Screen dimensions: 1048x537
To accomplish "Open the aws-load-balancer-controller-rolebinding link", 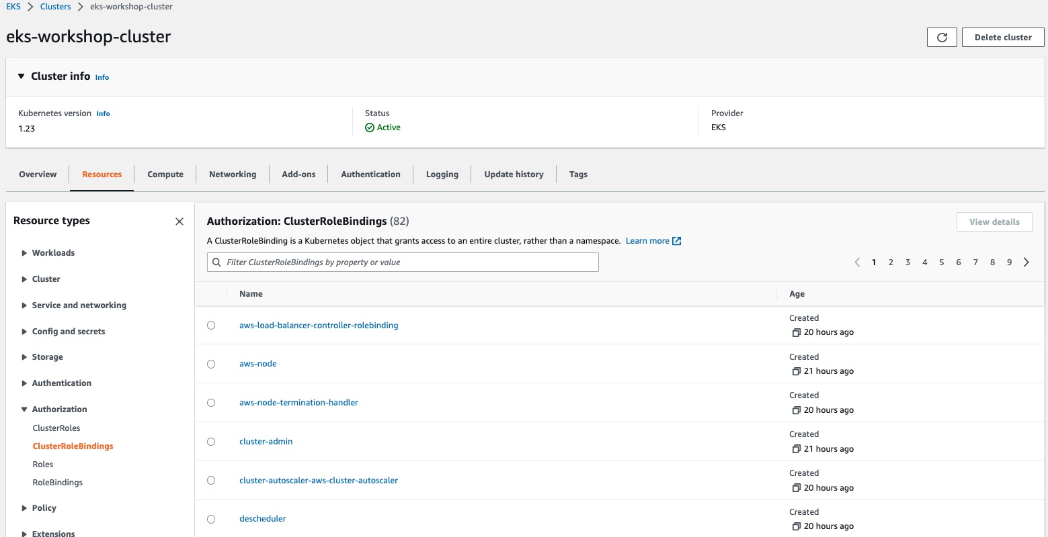I will [x=319, y=326].
